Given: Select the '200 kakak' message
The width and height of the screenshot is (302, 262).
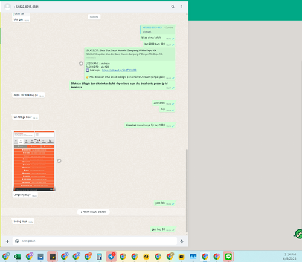Looking at the screenshot, I should pos(164,103).
